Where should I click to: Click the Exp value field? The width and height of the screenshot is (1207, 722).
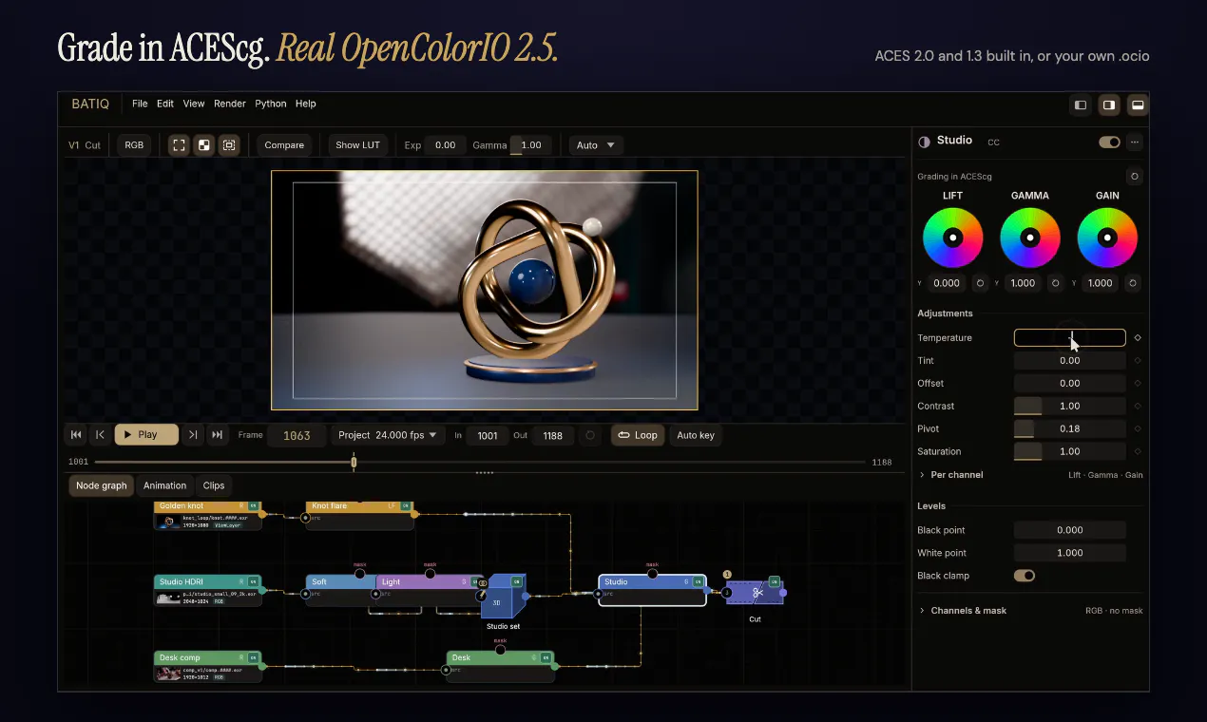point(445,145)
